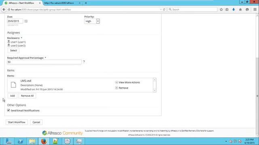Viewport: 259px width, 145px height.
Task: Open the URL bar history dropdown arrow
Action: 161,10
